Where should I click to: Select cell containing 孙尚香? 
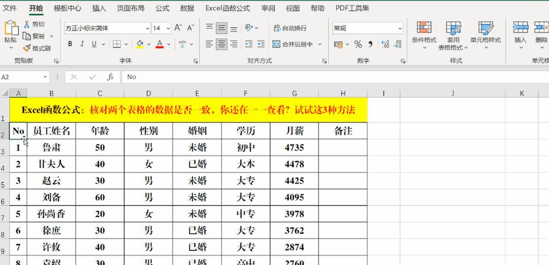click(51, 214)
